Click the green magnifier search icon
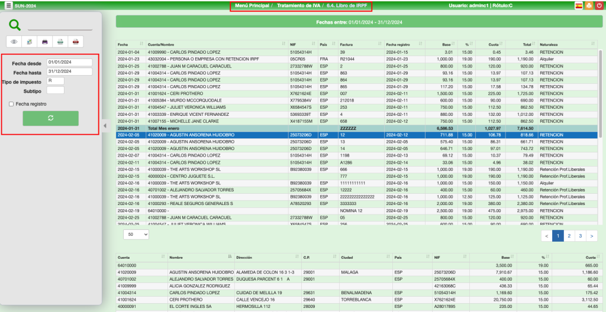 click(x=15, y=25)
